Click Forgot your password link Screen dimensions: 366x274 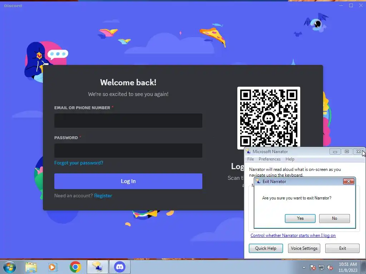coord(79,163)
